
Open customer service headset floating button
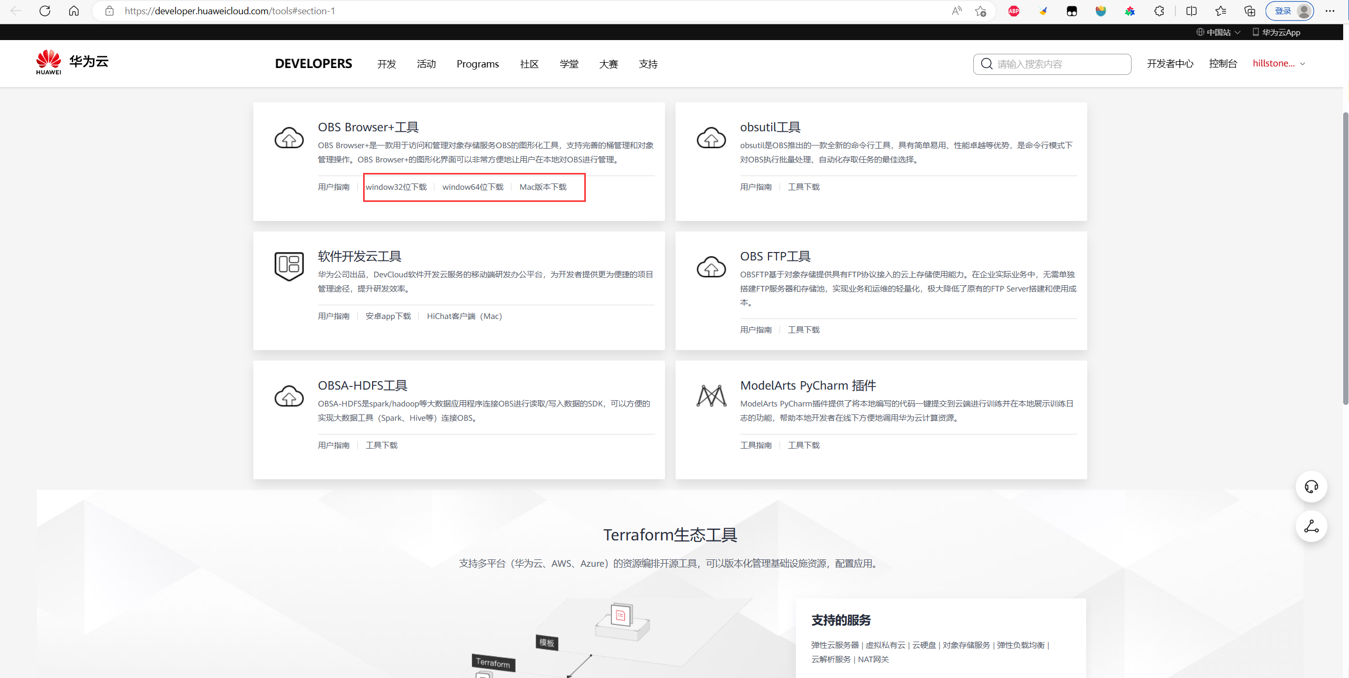[1312, 487]
